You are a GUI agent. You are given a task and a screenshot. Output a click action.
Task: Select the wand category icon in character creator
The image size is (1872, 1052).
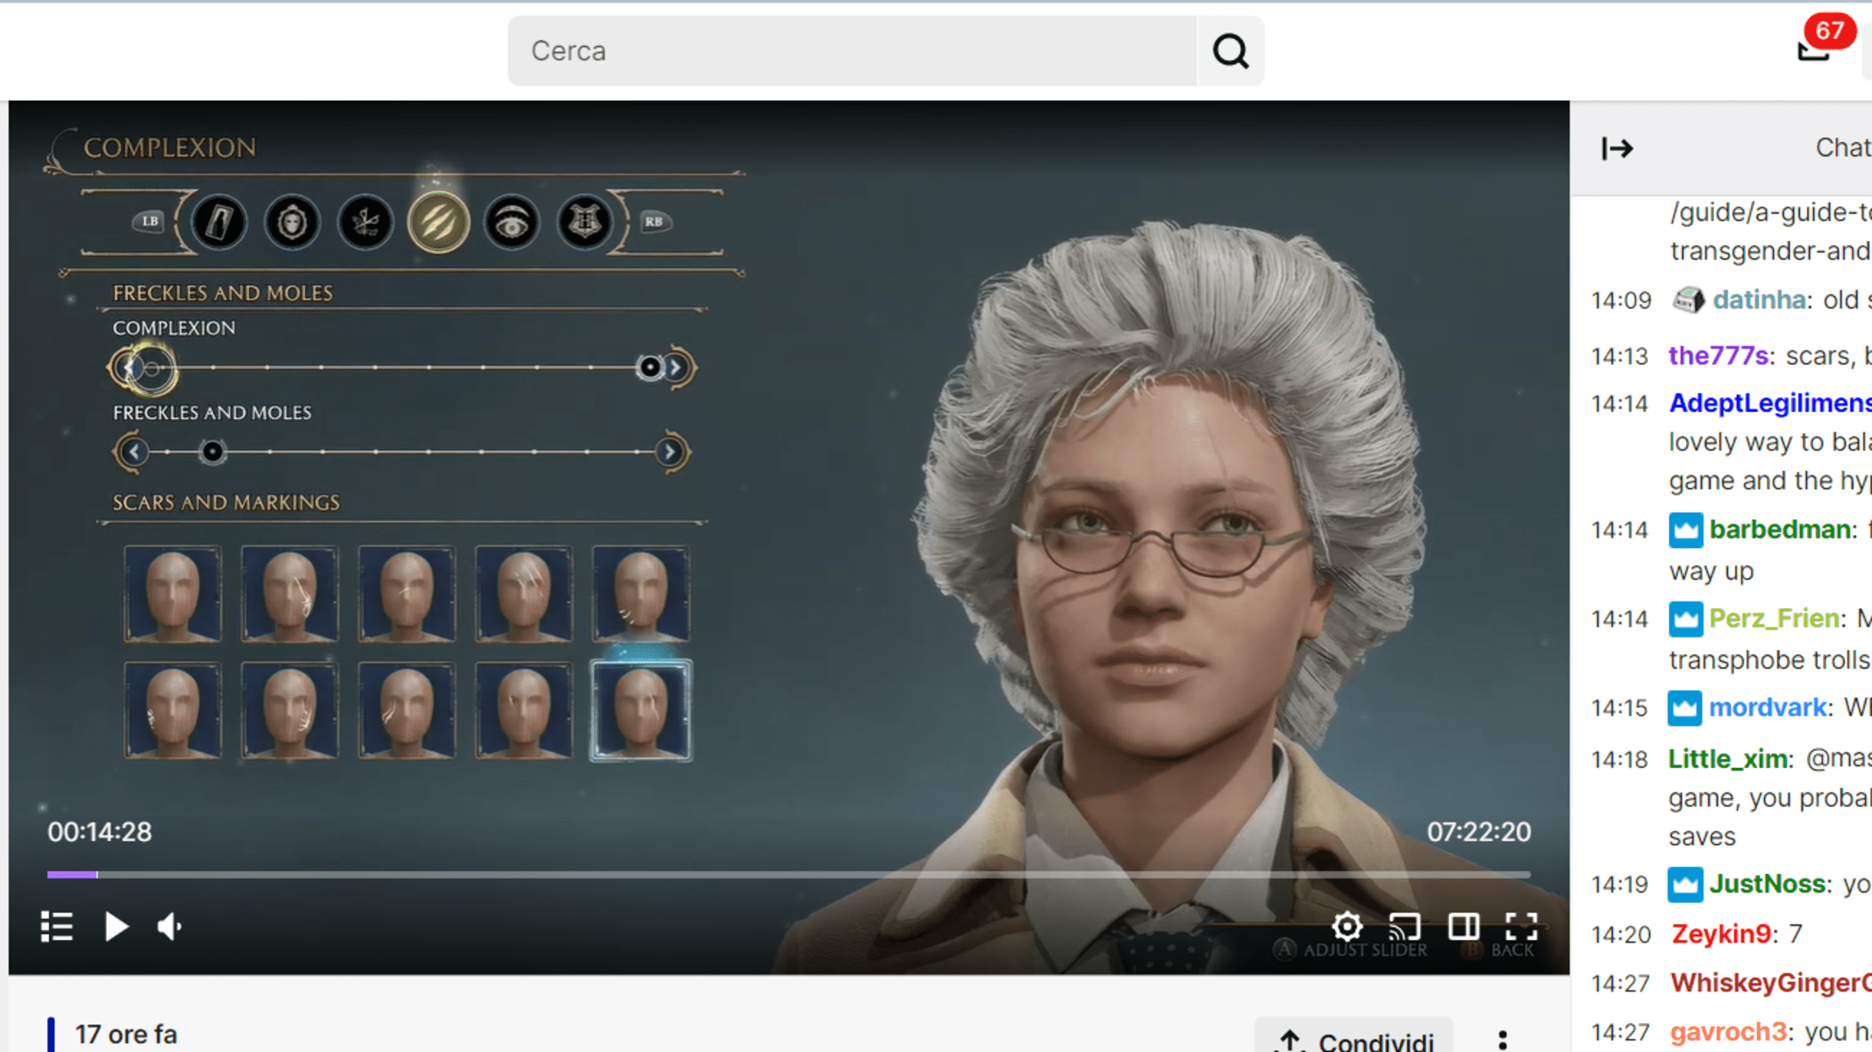click(218, 222)
